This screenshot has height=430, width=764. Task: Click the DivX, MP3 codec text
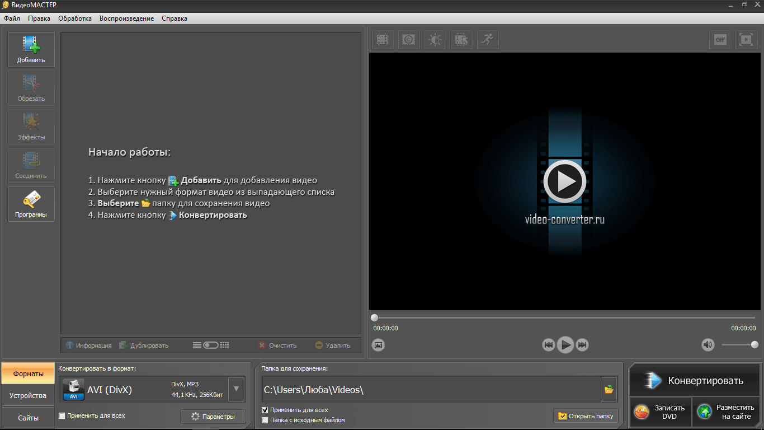click(x=185, y=384)
